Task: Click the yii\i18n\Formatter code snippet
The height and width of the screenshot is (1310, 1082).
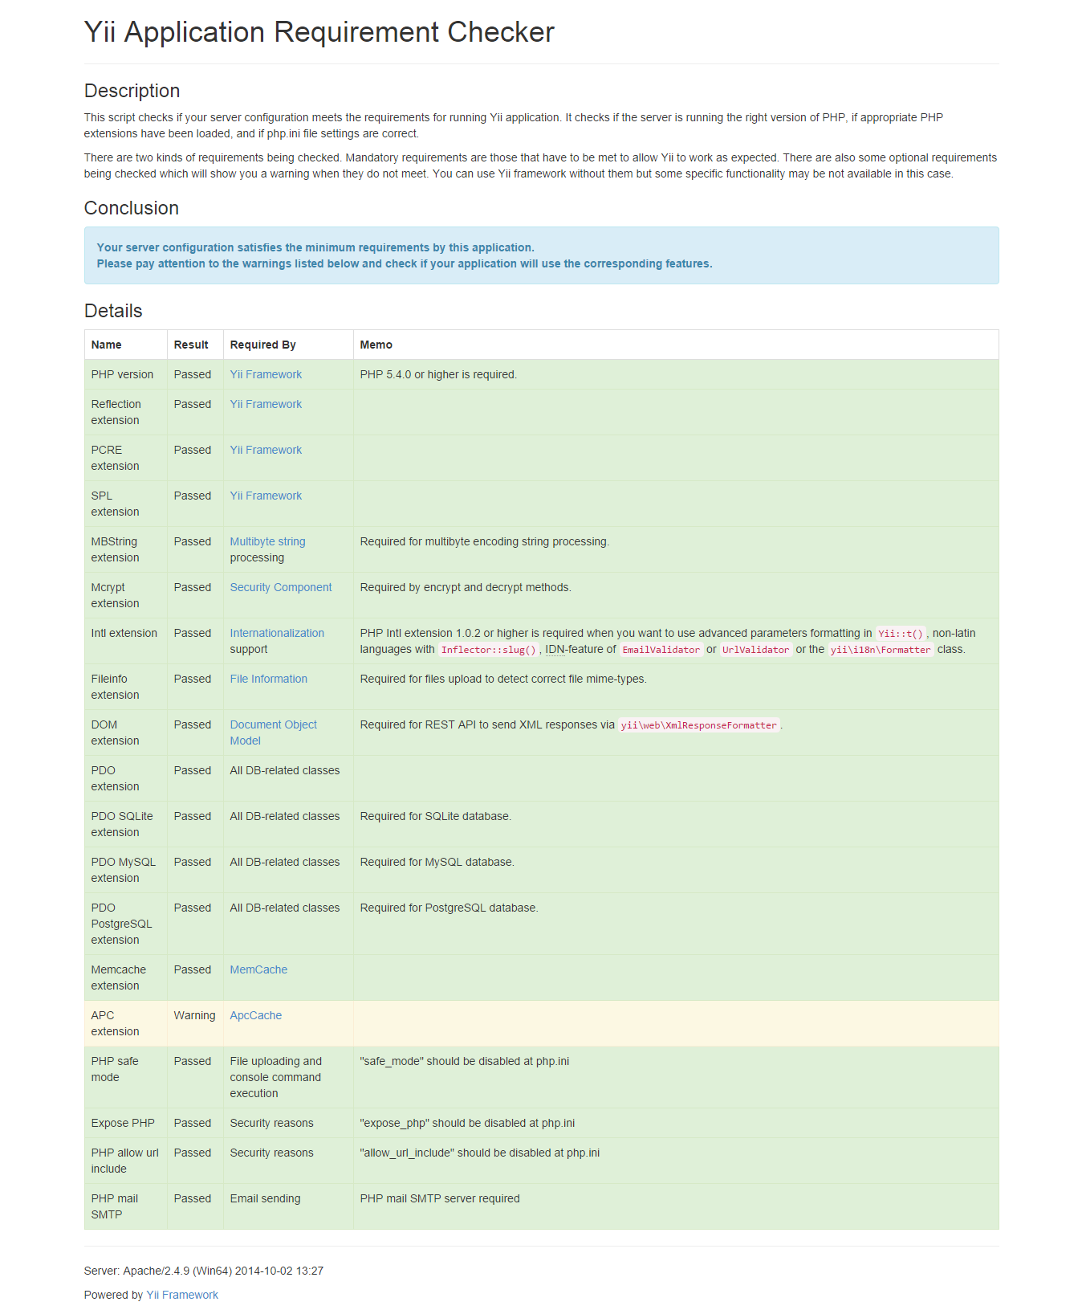Action: click(x=881, y=650)
